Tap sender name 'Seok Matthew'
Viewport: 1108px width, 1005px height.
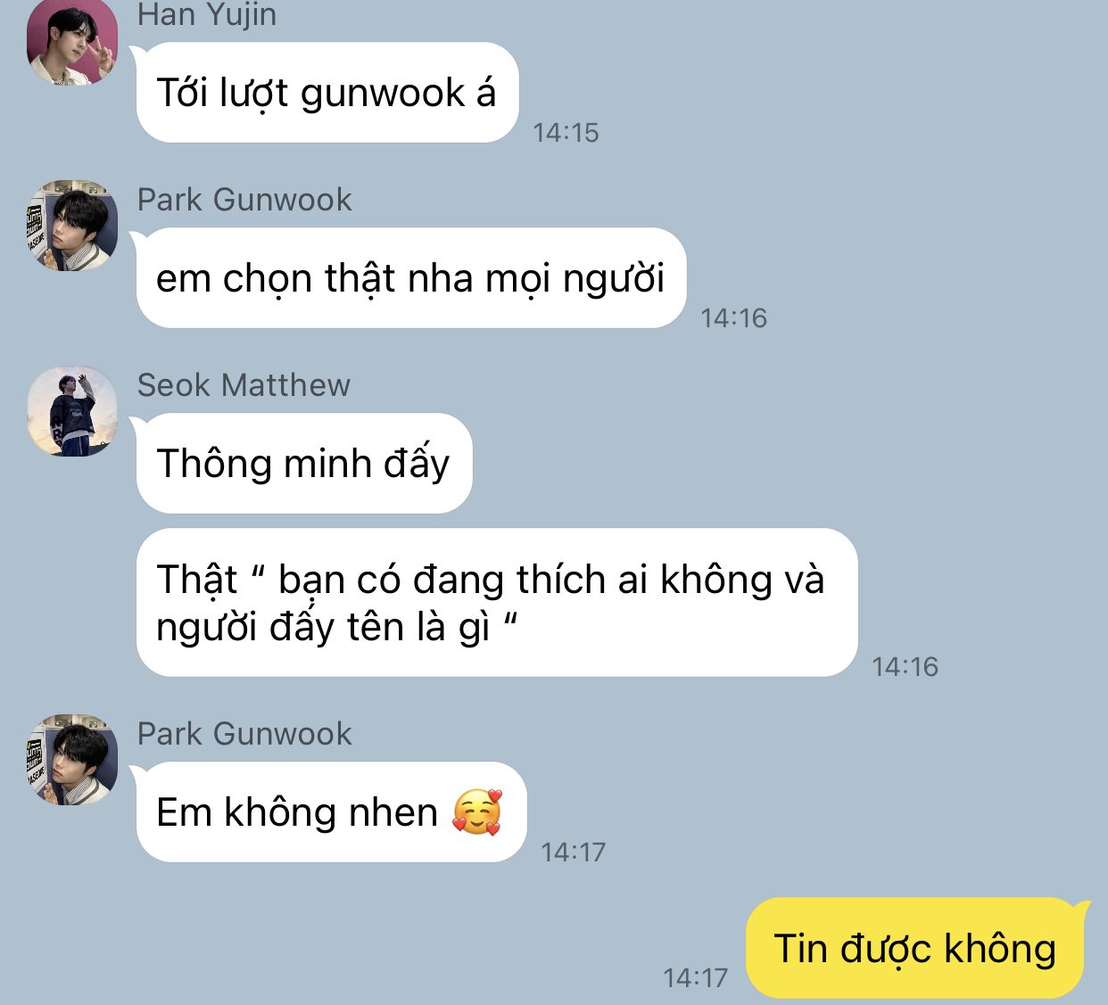pos(244,385)
